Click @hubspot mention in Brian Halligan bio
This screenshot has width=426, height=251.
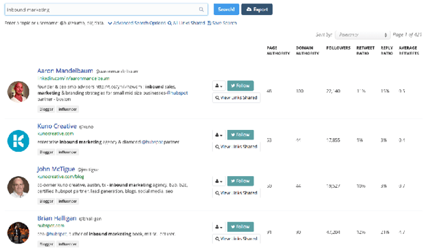tap(56, 234)
